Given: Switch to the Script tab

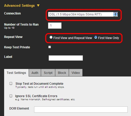Looking at the screenshot, I should tap(48, 73).
